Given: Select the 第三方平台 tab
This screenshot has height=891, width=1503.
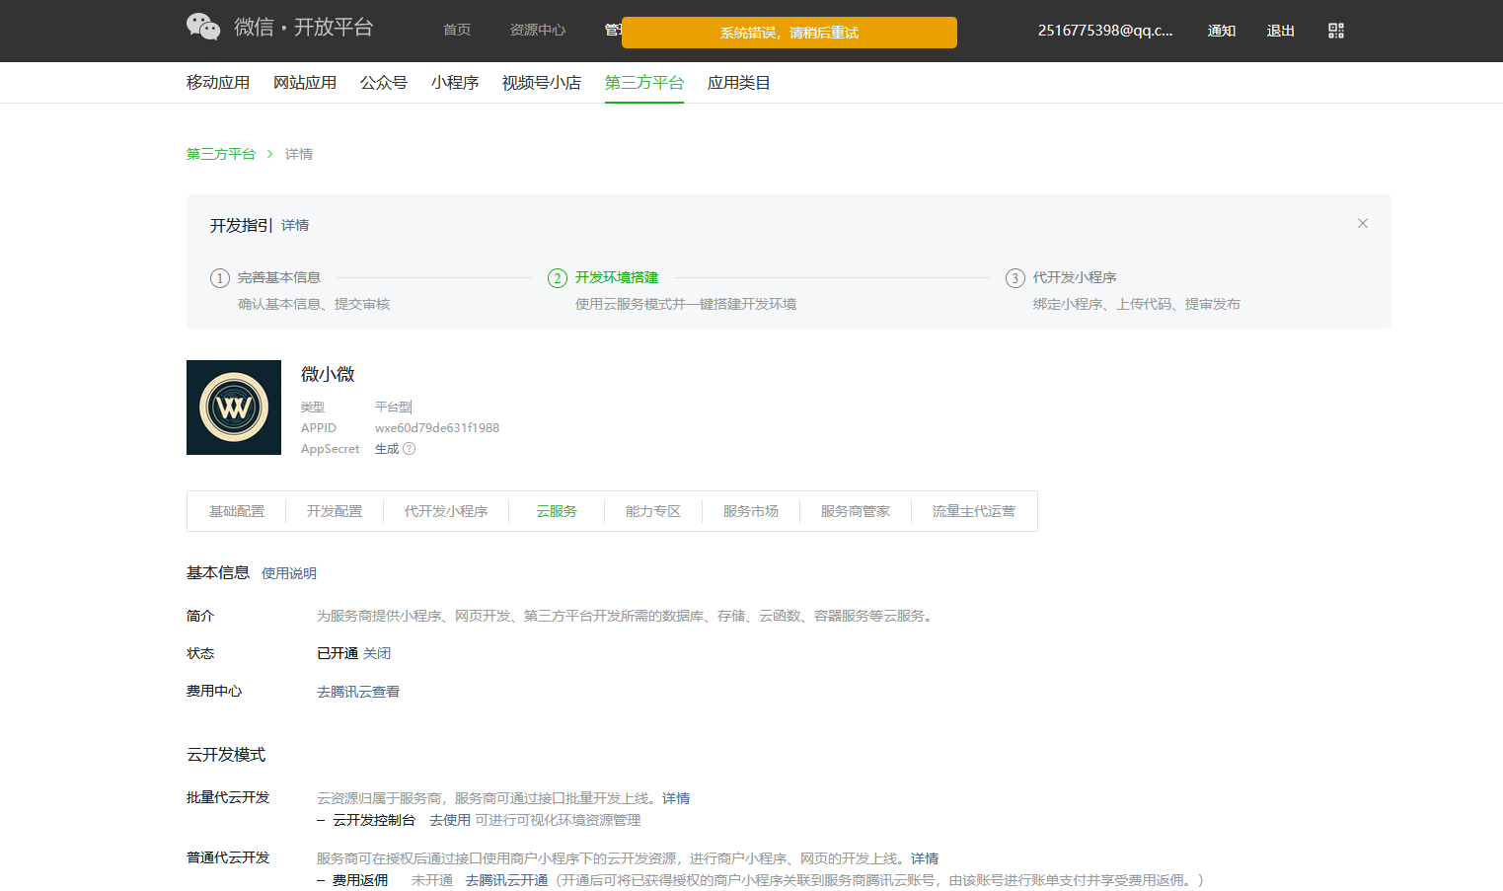Looking at the screenshot, I should tap(644, 83).
